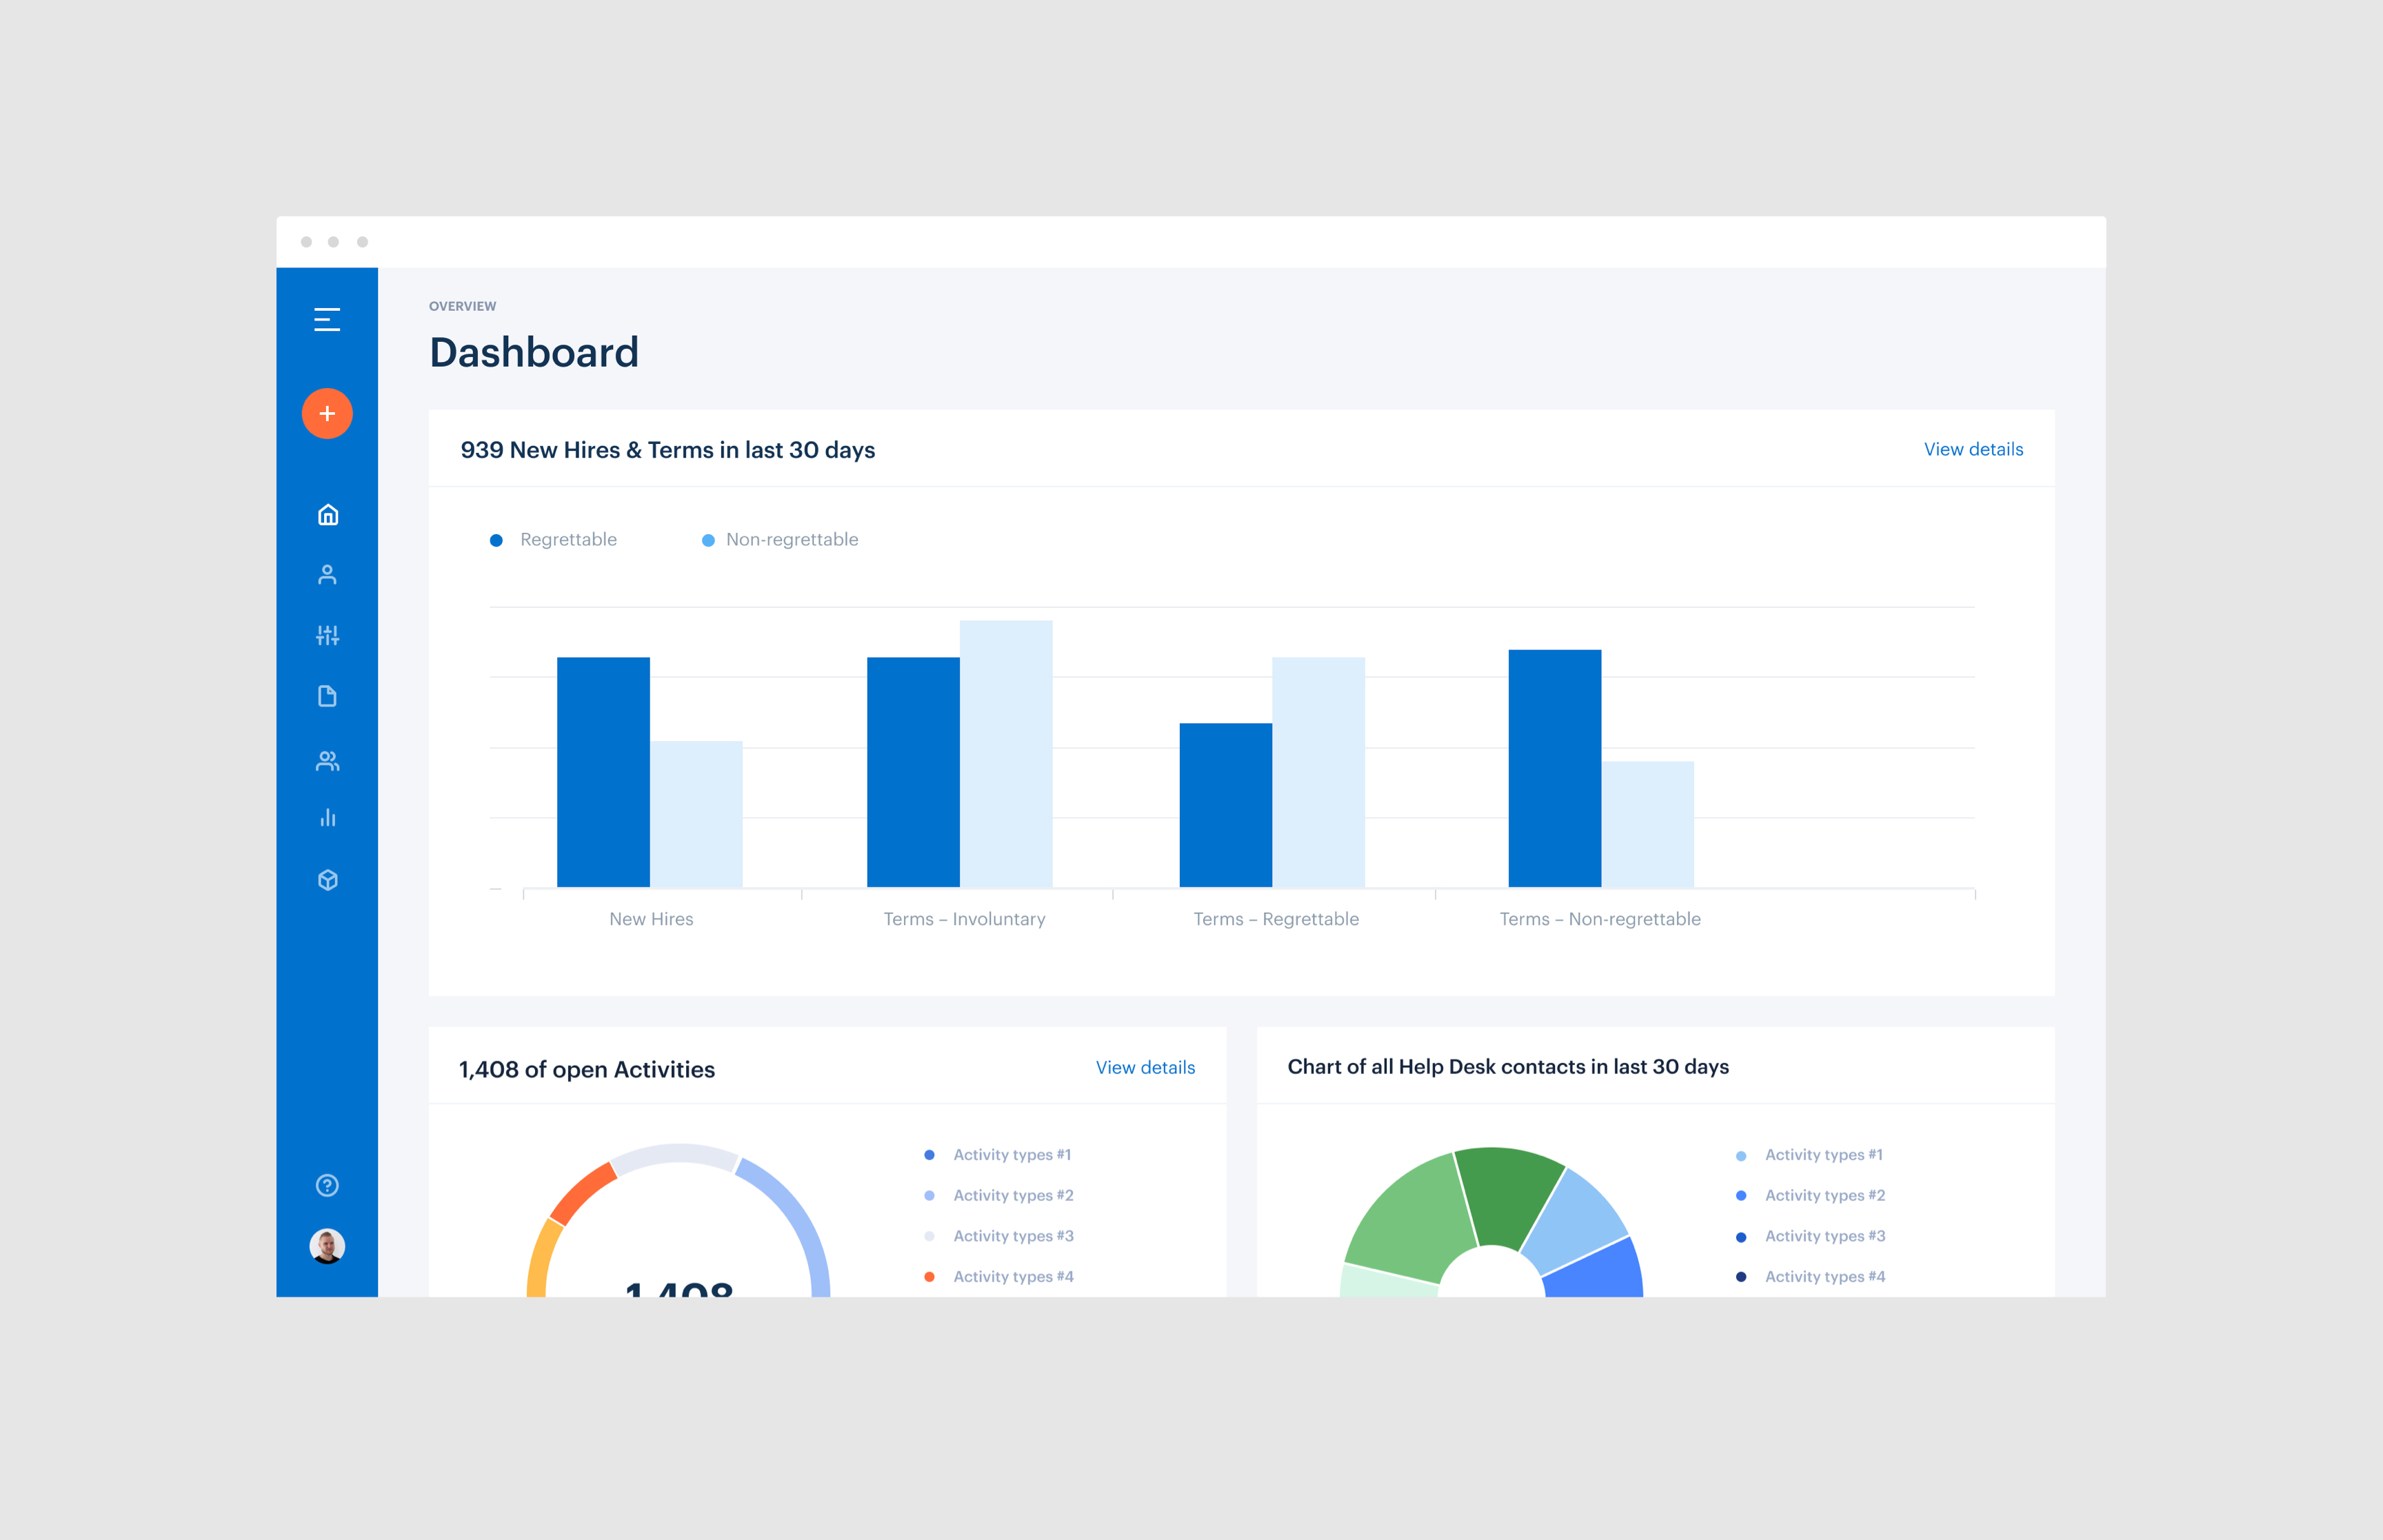Click the orange segment of the activities donut
Viewport: 2383px width, 1540px height.
[581, 1192]
